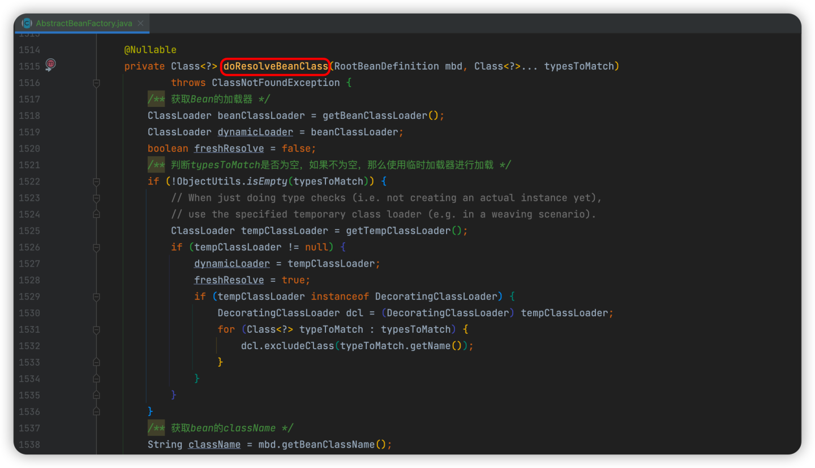815x468 pixels.
Task: Click the boolean keyword on line 1520
Action: point(168,148)
